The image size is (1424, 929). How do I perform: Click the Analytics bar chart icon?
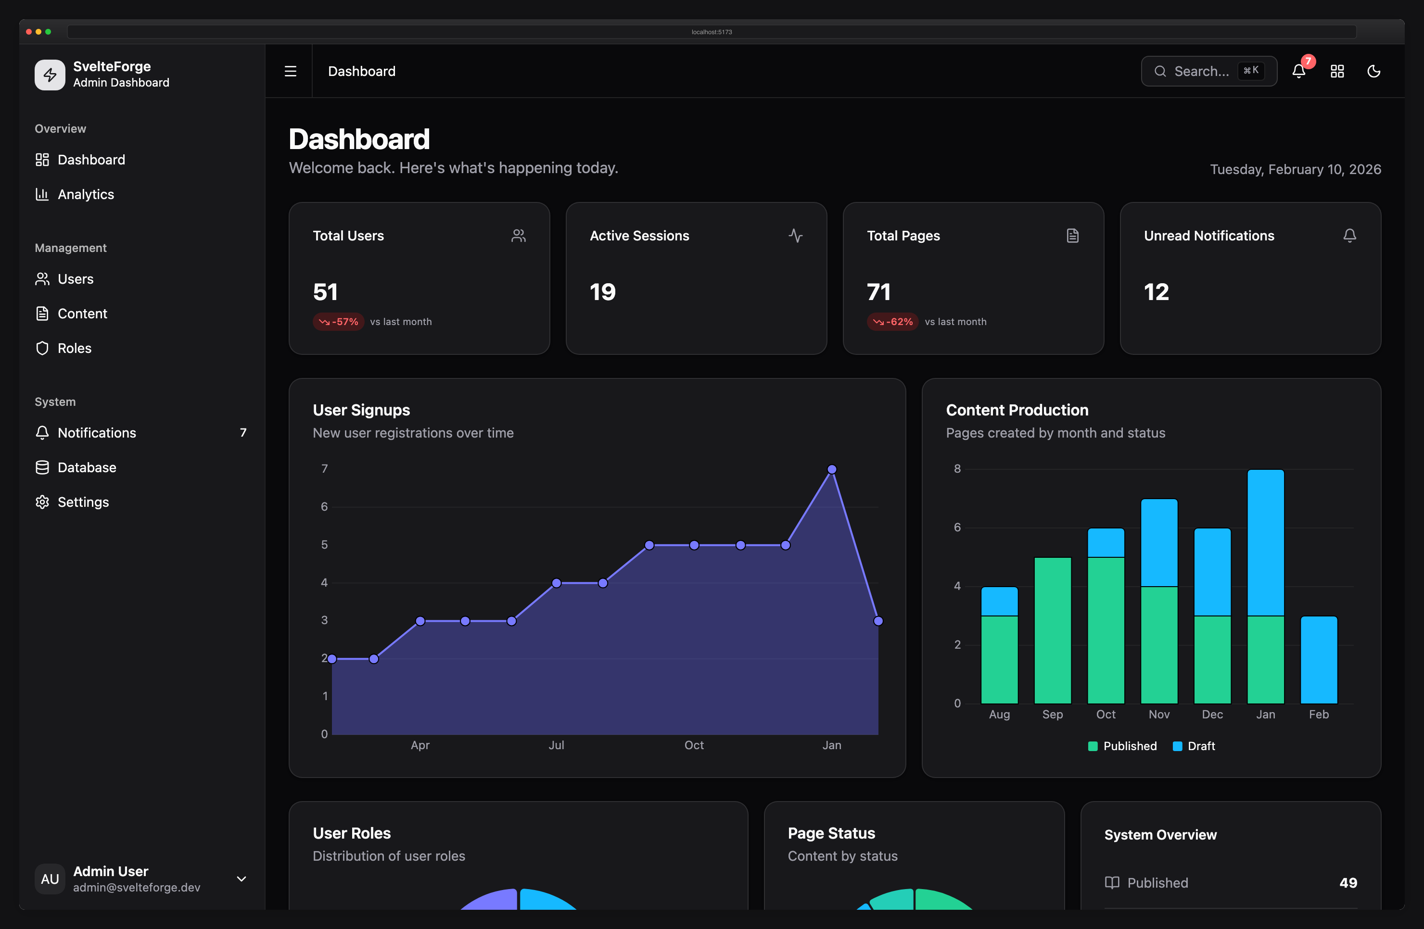[x=42, y=194]
